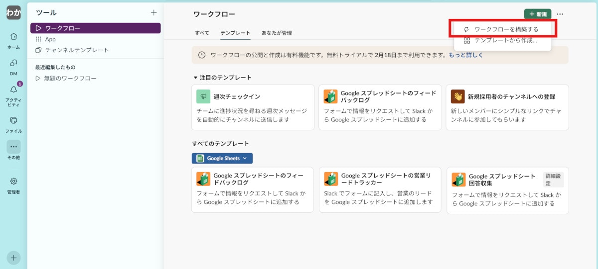Open the 週次チェックイン template card
The image size is (598, 269).
tap(253, 107)
